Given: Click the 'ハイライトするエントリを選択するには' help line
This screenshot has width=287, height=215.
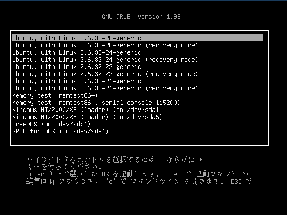Looking at the screenshot, I should click(x=115, y=159).
